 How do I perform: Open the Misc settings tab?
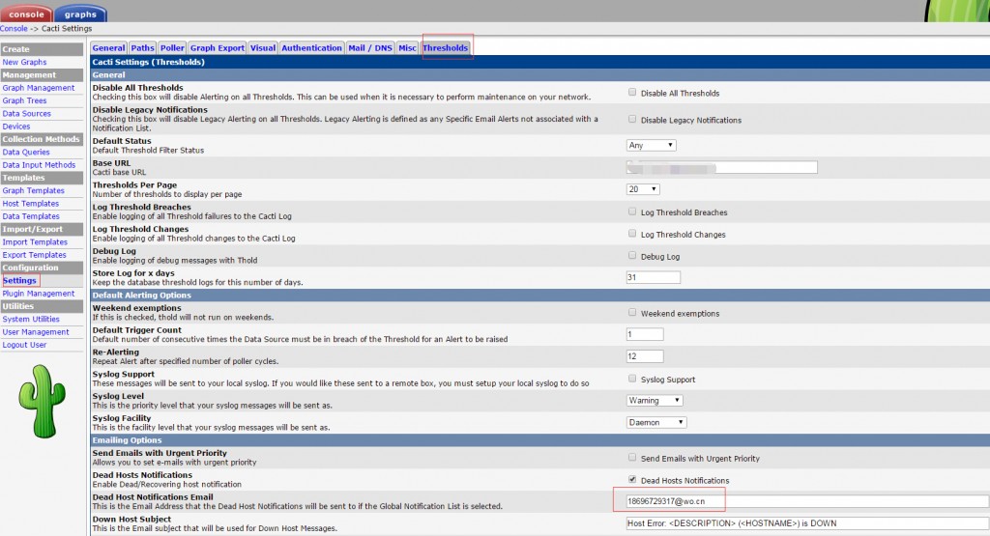[407, 48]
